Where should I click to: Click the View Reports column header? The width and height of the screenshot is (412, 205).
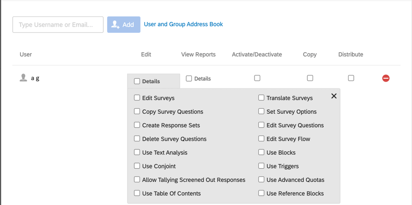(x=198, y=54)
